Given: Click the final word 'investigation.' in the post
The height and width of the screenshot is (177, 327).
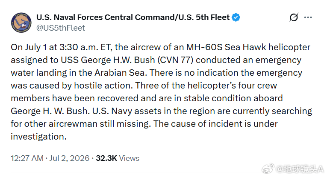Looking at the screenshot, I should pyautogui.click(x=38, y=137).
